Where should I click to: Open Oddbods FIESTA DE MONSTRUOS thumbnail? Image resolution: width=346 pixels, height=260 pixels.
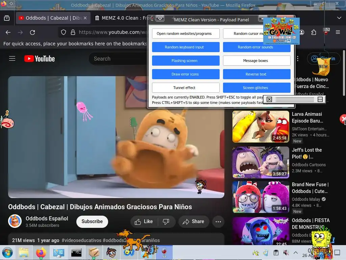pos(261,231)
